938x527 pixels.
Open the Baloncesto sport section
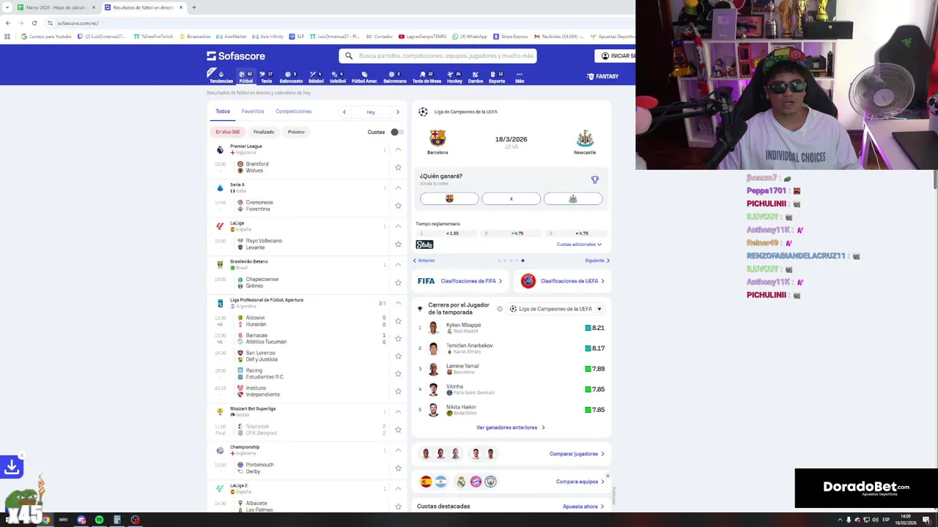tap(291, 77)
